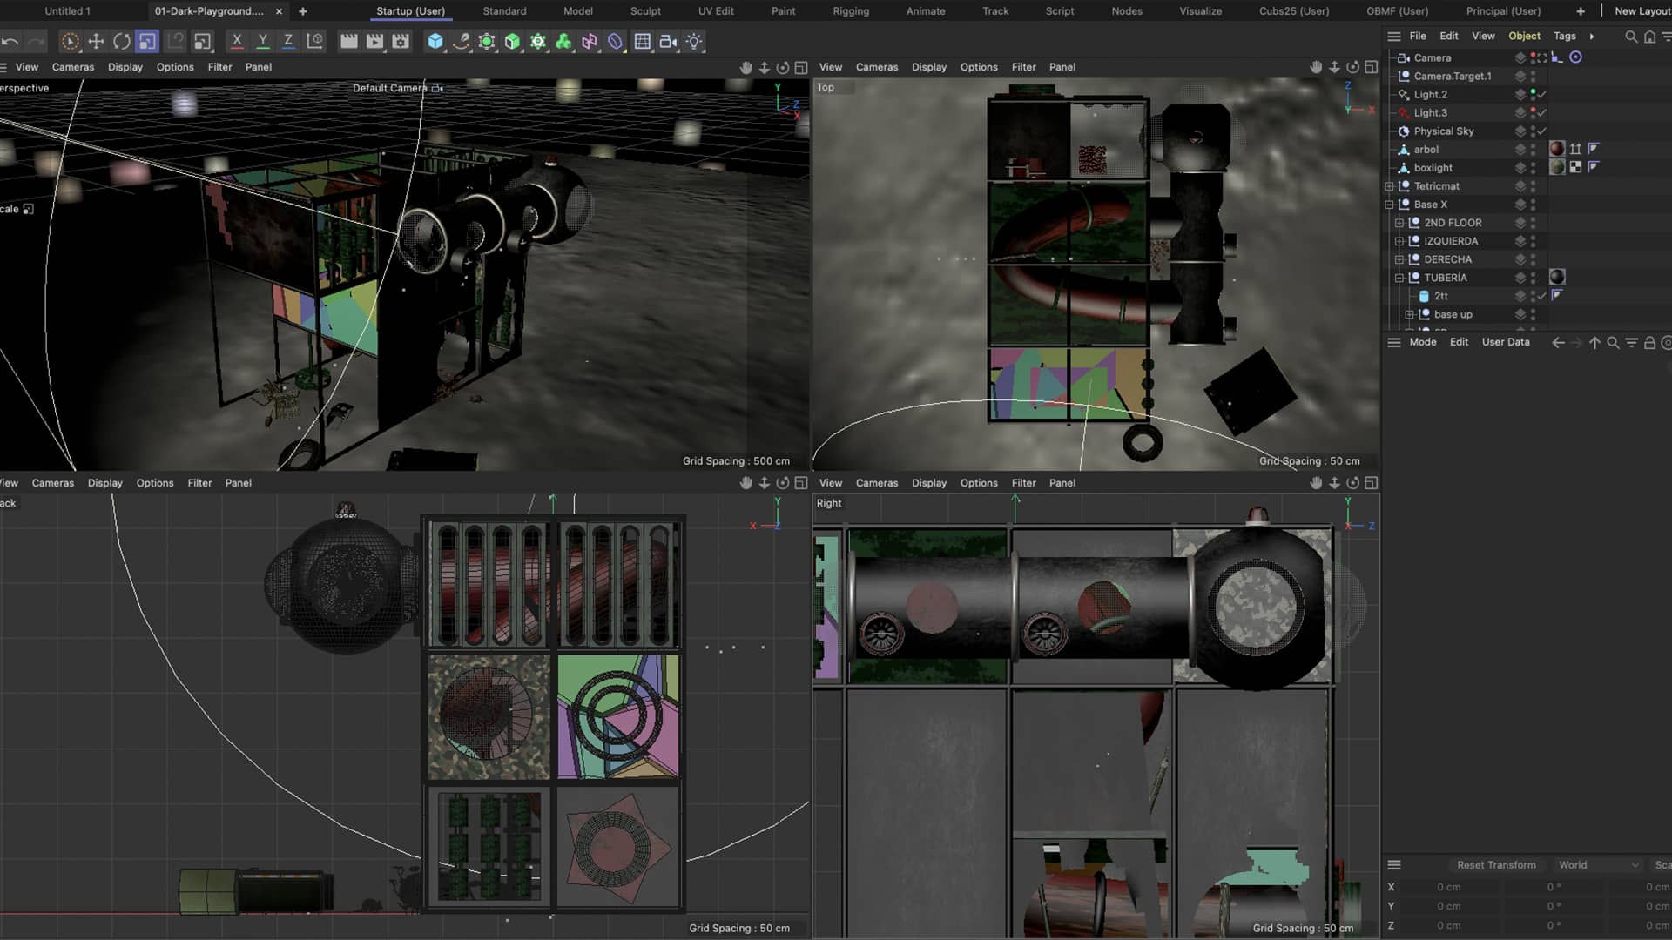Click the Reset Transform button
The image size is (1672, 940).
tap(1496, 865)
